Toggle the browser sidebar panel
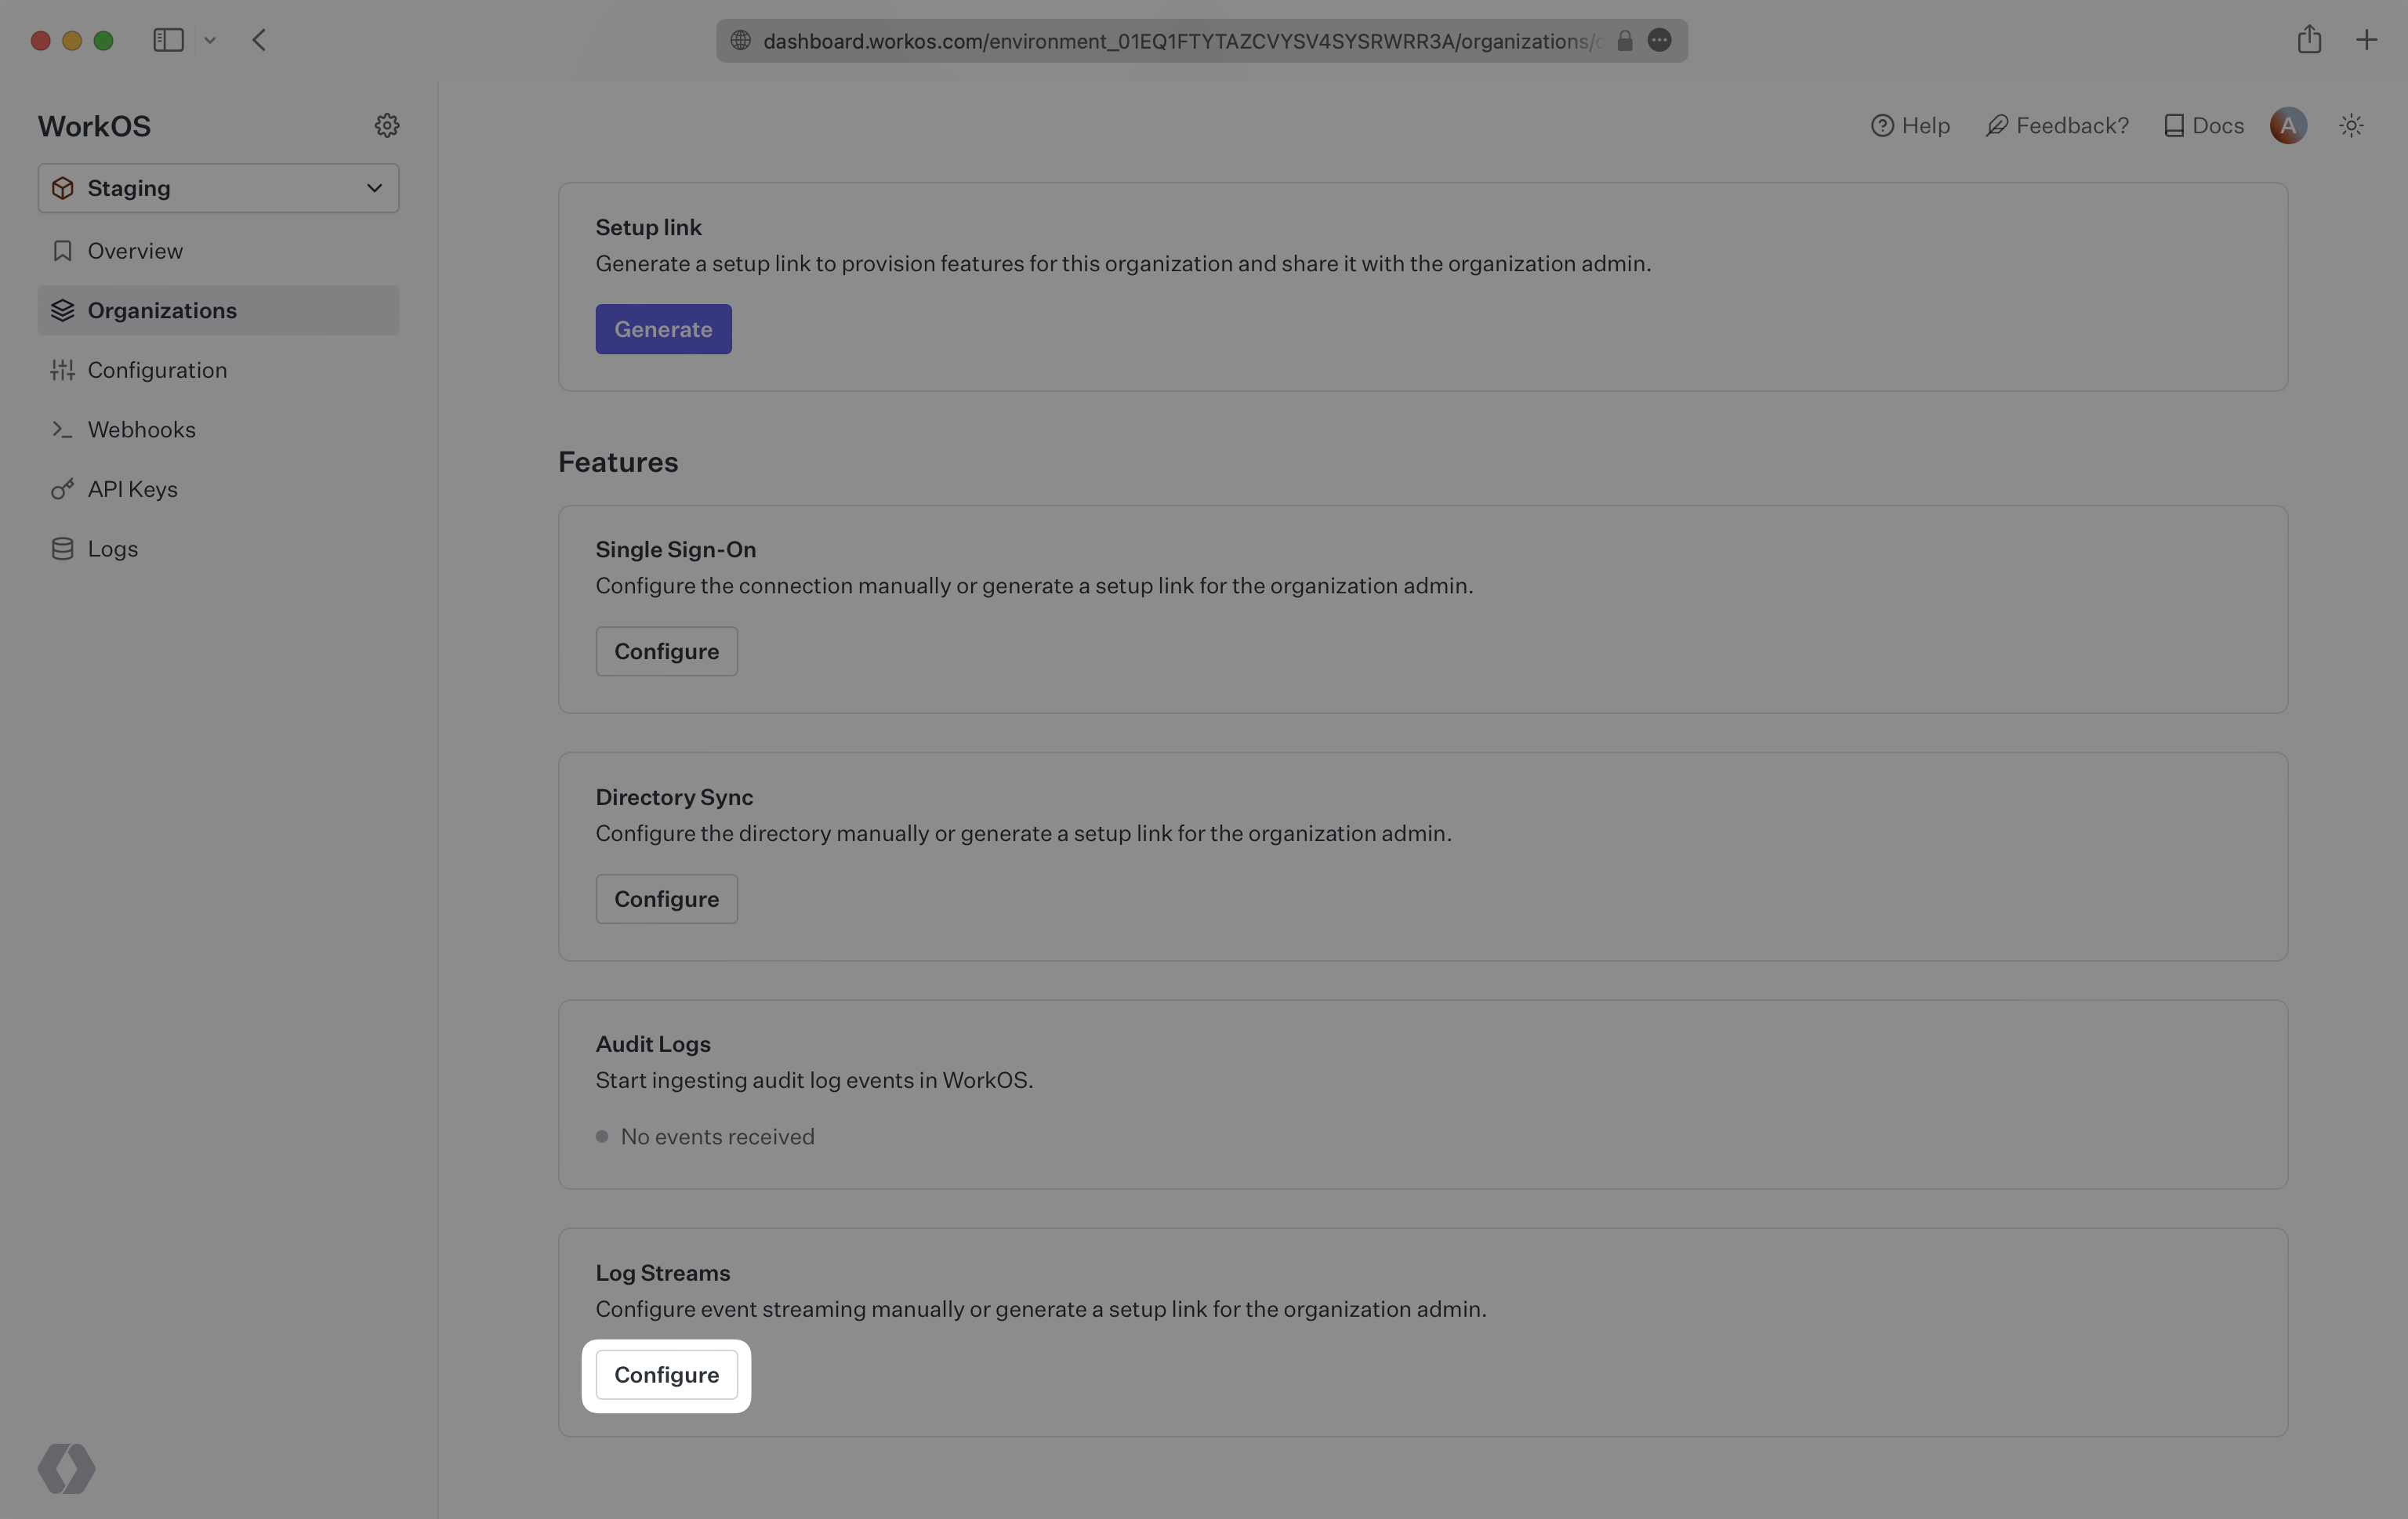Screen dimensions: 2408x1519 168,40
